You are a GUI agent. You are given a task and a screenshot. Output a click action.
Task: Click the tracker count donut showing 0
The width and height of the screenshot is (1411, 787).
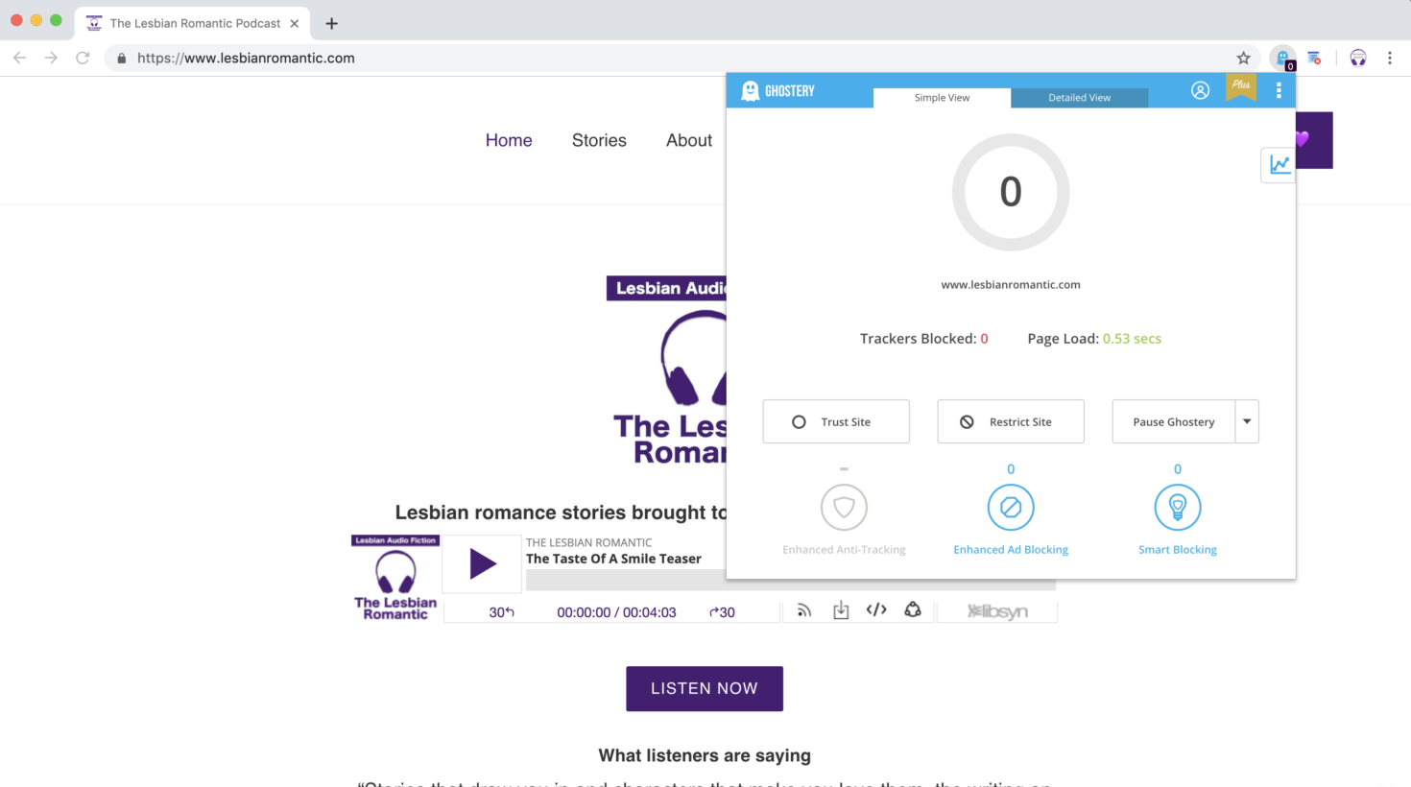[x=1011, y=192]
